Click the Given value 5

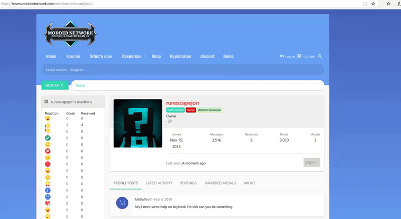pyautogui.click(x=67, y=125)
